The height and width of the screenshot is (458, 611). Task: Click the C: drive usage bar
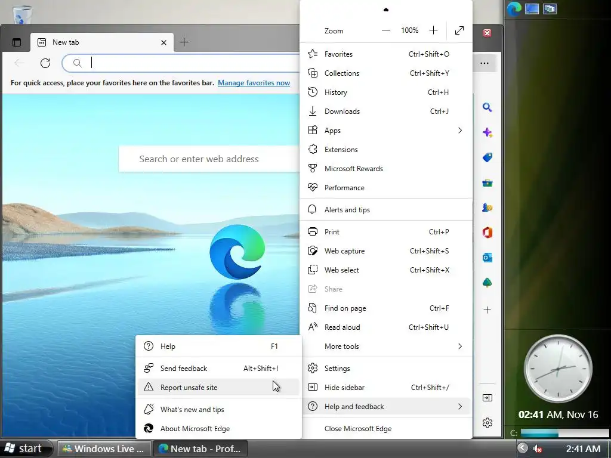pos(564,433)
